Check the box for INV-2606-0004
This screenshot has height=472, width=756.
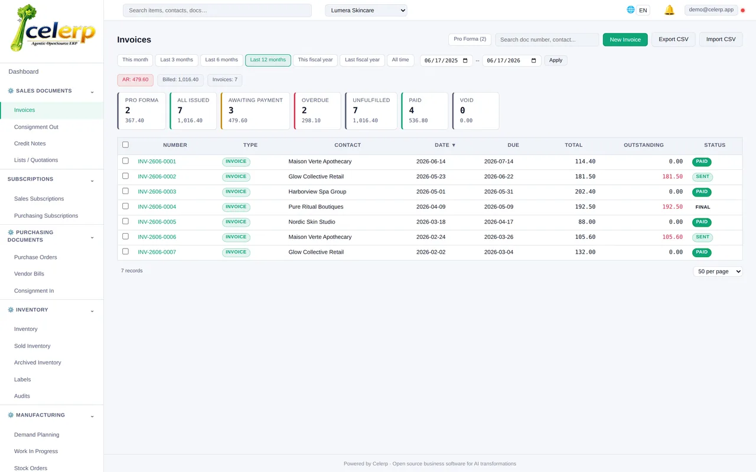pos(125,206)
